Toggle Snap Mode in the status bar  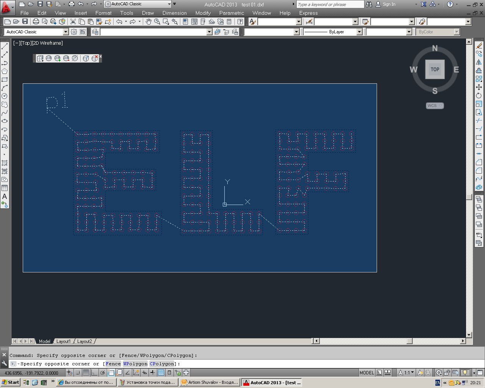78,372
